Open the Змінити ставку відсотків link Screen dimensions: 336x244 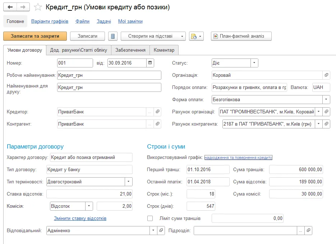(80, 218)
